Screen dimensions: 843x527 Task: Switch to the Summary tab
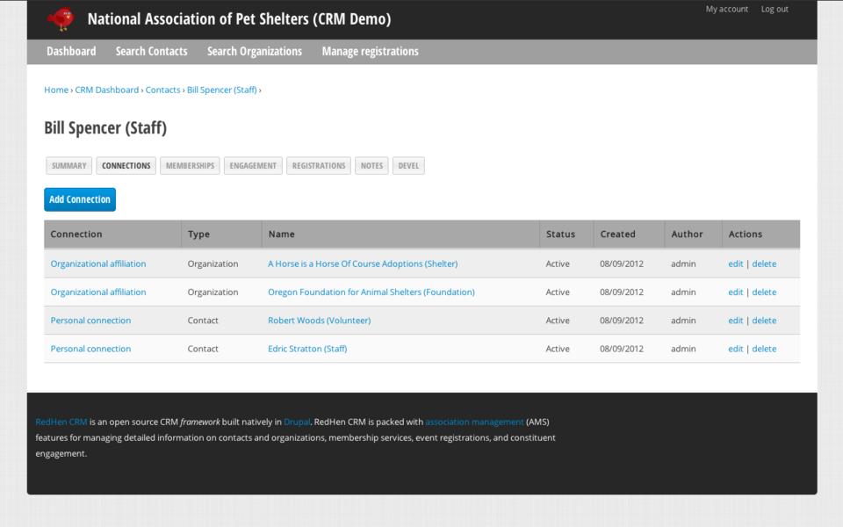click(69, 166)
